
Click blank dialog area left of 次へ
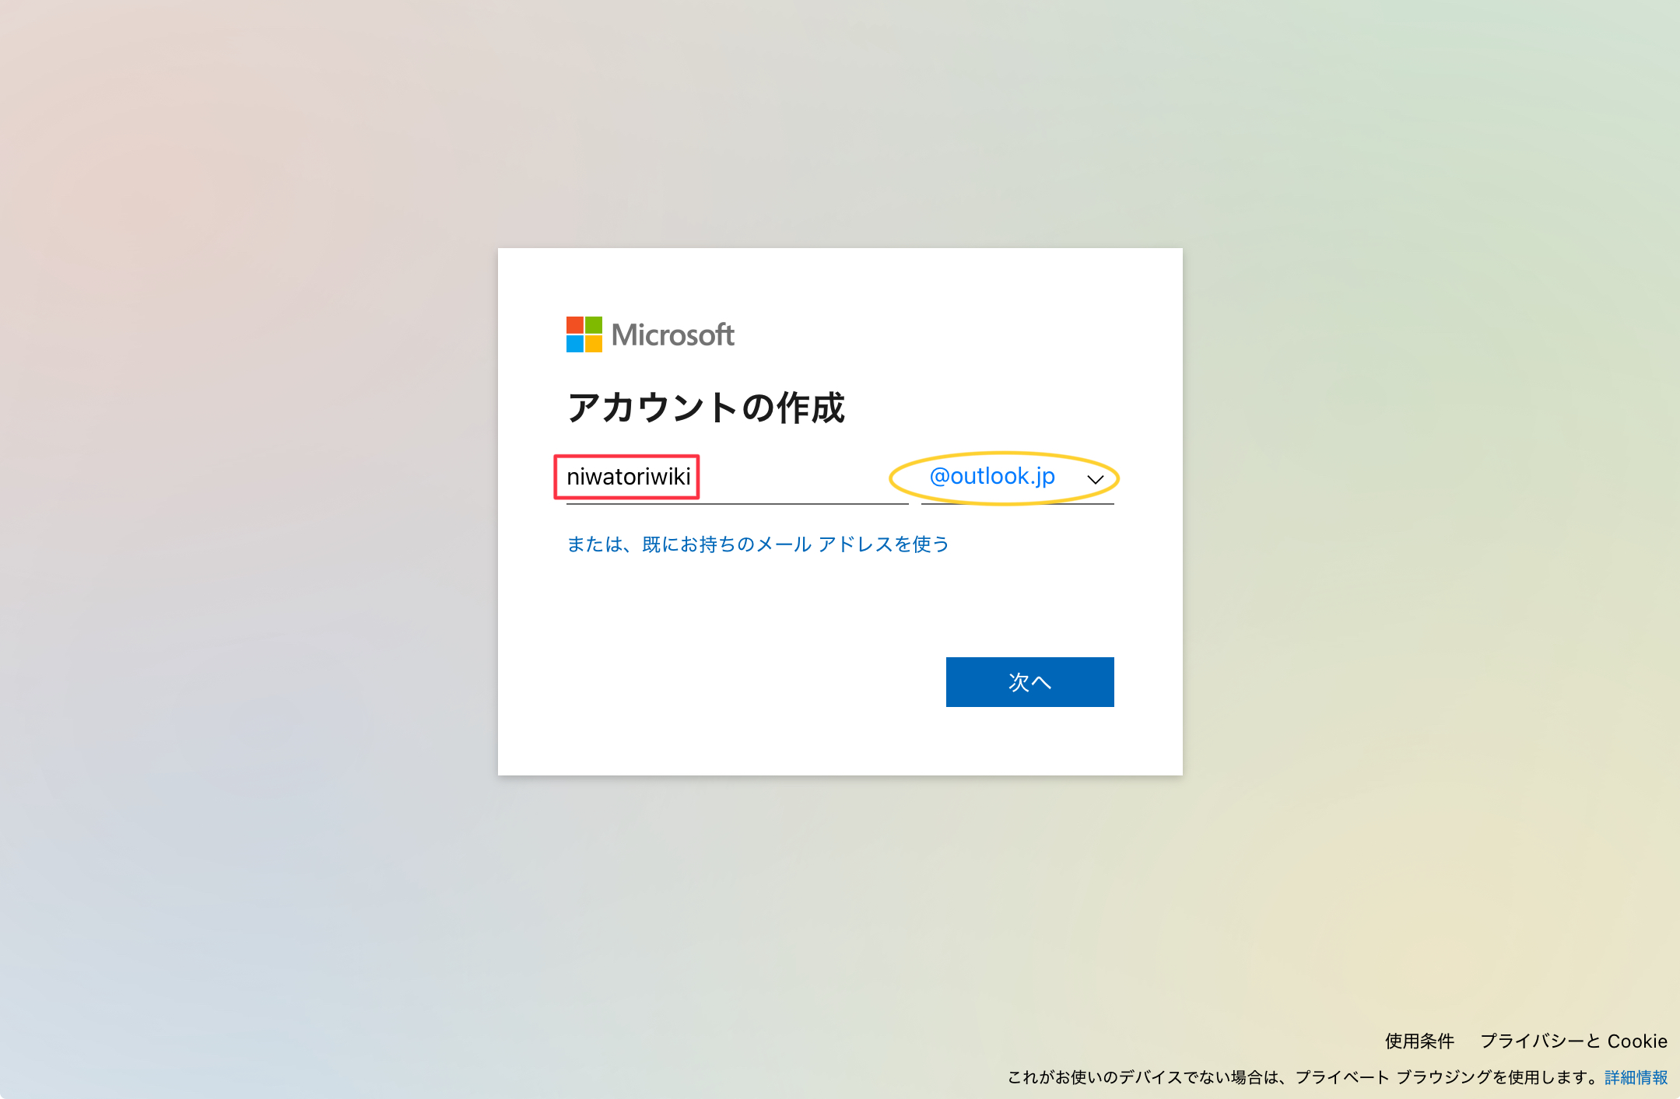724,682
